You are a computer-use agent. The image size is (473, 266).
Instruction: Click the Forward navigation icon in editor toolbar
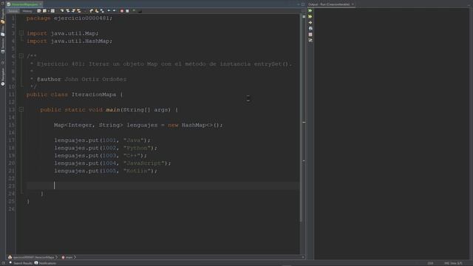(x=52, y=11)
